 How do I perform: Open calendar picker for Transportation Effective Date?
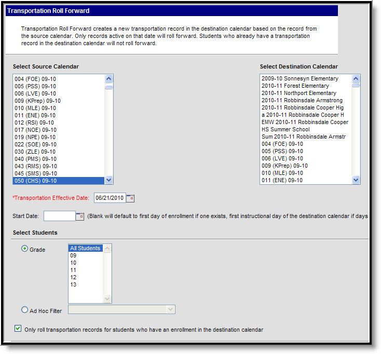(130, 198)
